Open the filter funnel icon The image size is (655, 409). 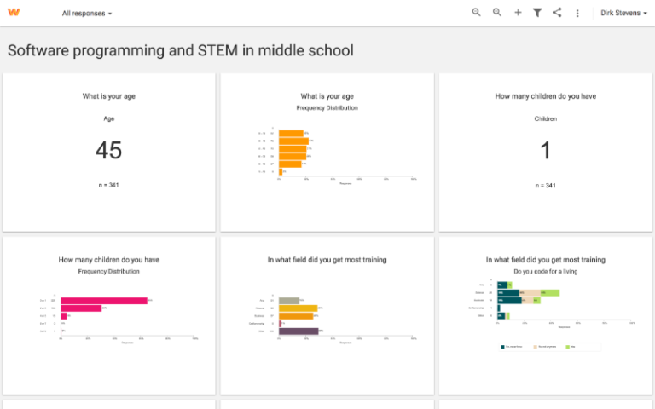point(537,13)
